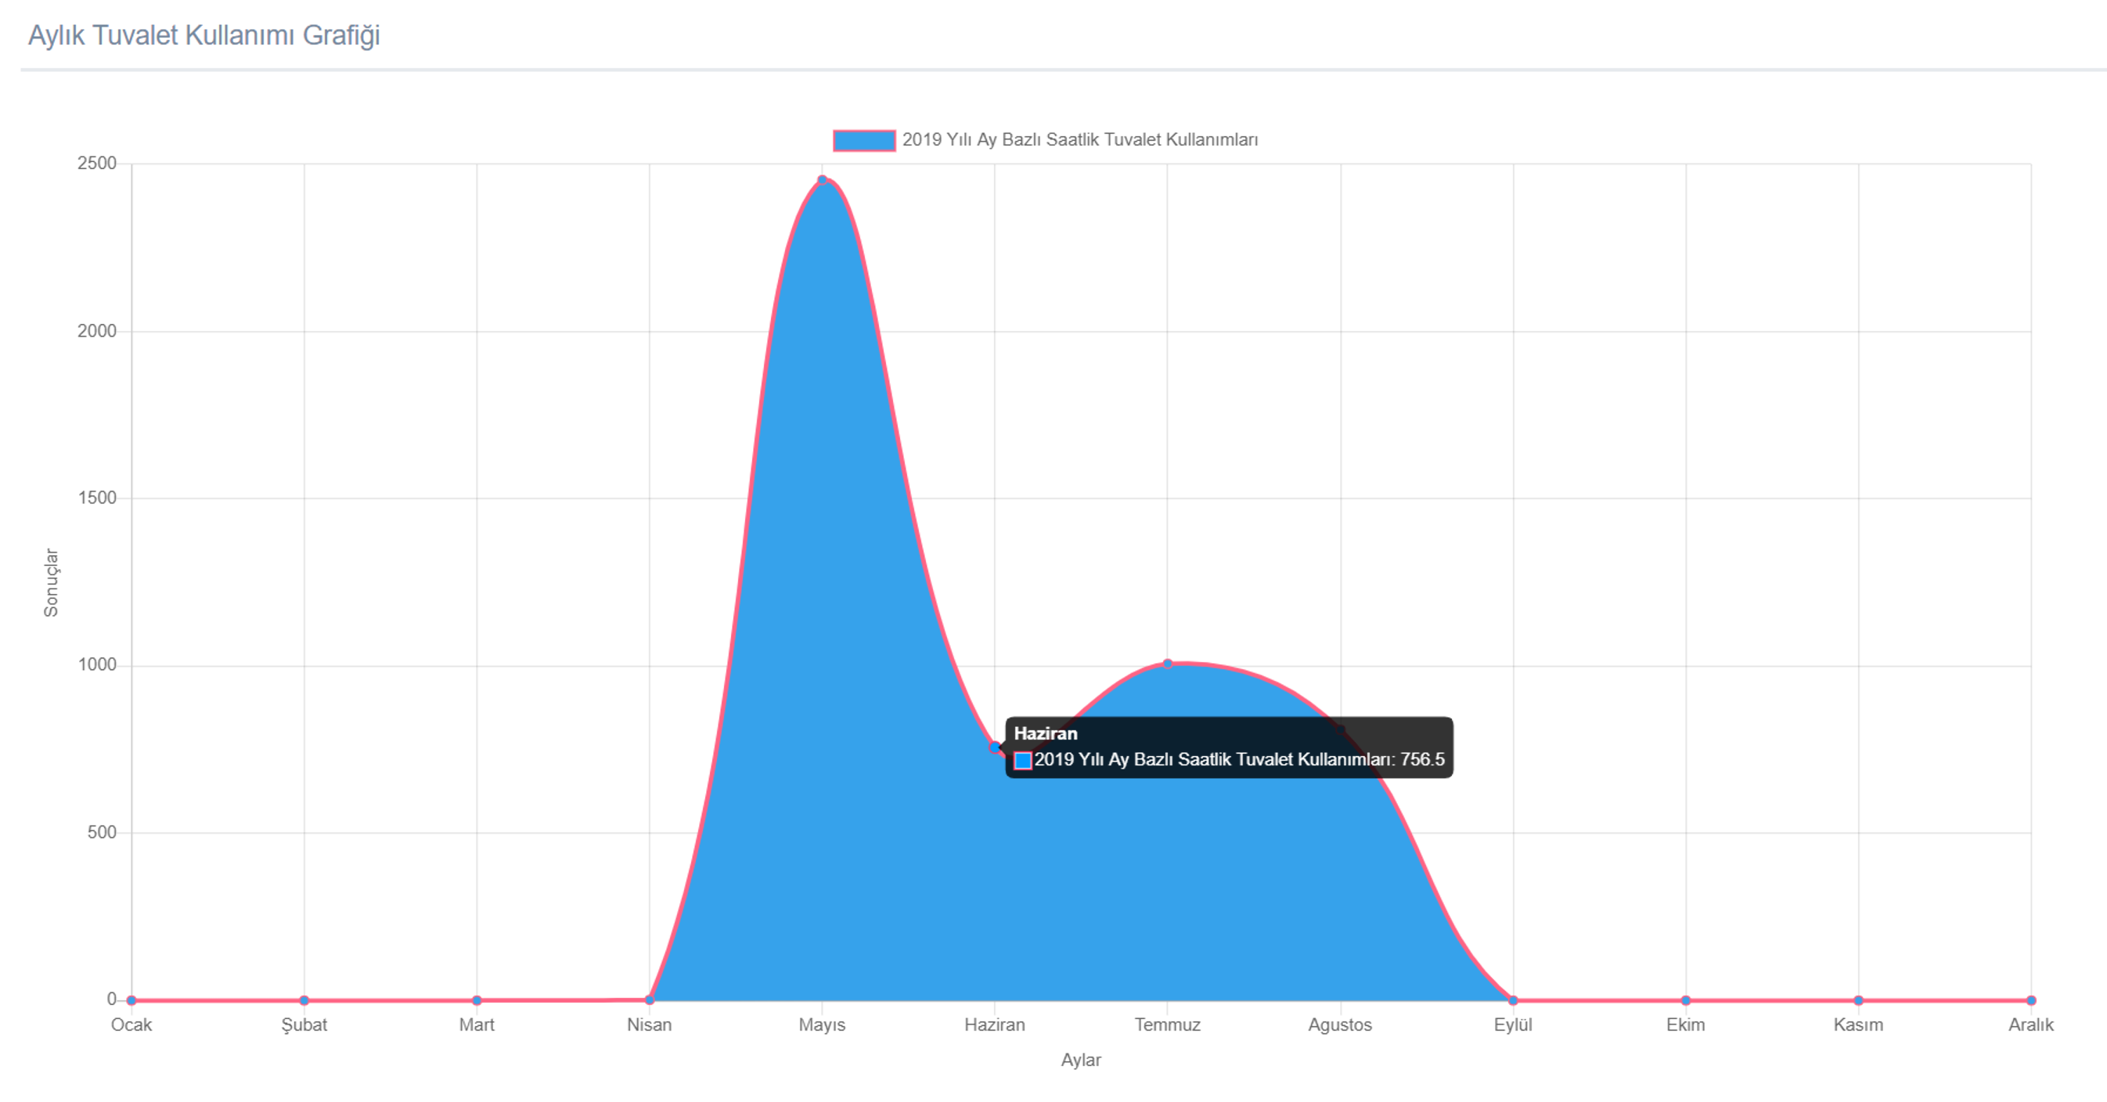Viewport: 2107px width, 1102px height.
Task: Click the Şubat data point
Action: 304,999
